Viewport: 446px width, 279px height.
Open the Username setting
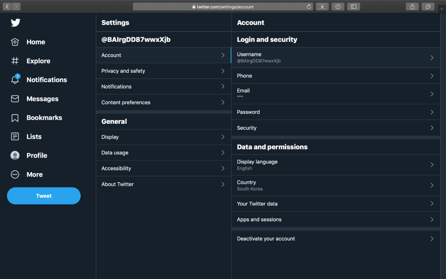[336, 58]
